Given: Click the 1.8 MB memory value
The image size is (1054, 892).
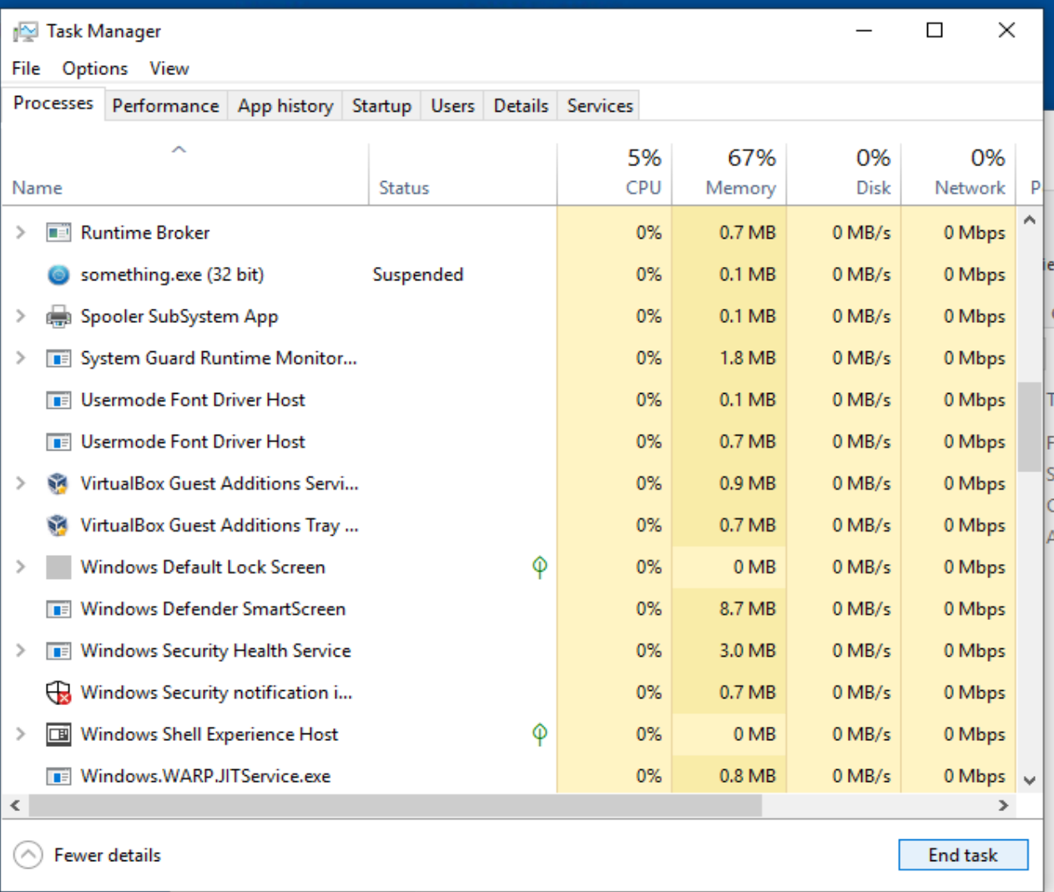Looking at the screenshot, I should (748, 358).
